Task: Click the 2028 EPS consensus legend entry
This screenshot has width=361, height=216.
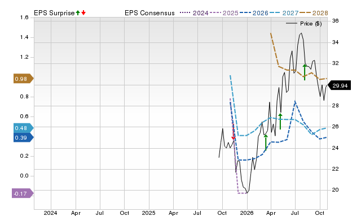Action: point(314,13)
